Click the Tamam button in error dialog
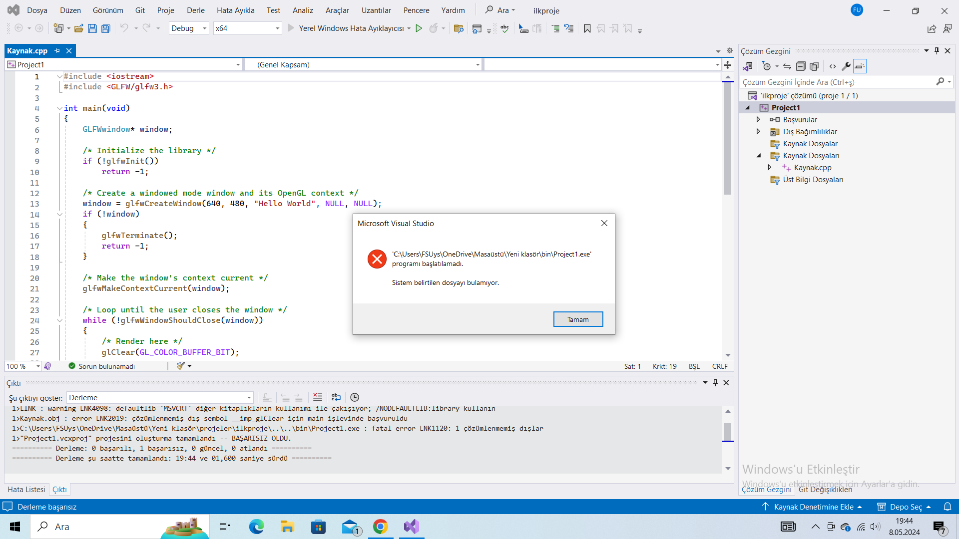This screenshot has height=539, width=959. click(x=578, y=319)
